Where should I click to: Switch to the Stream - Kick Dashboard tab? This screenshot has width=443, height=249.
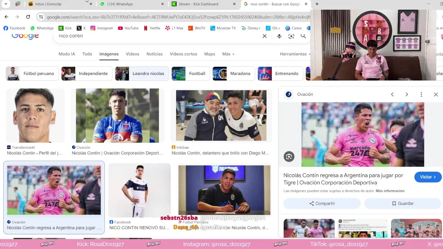(198, 4)
